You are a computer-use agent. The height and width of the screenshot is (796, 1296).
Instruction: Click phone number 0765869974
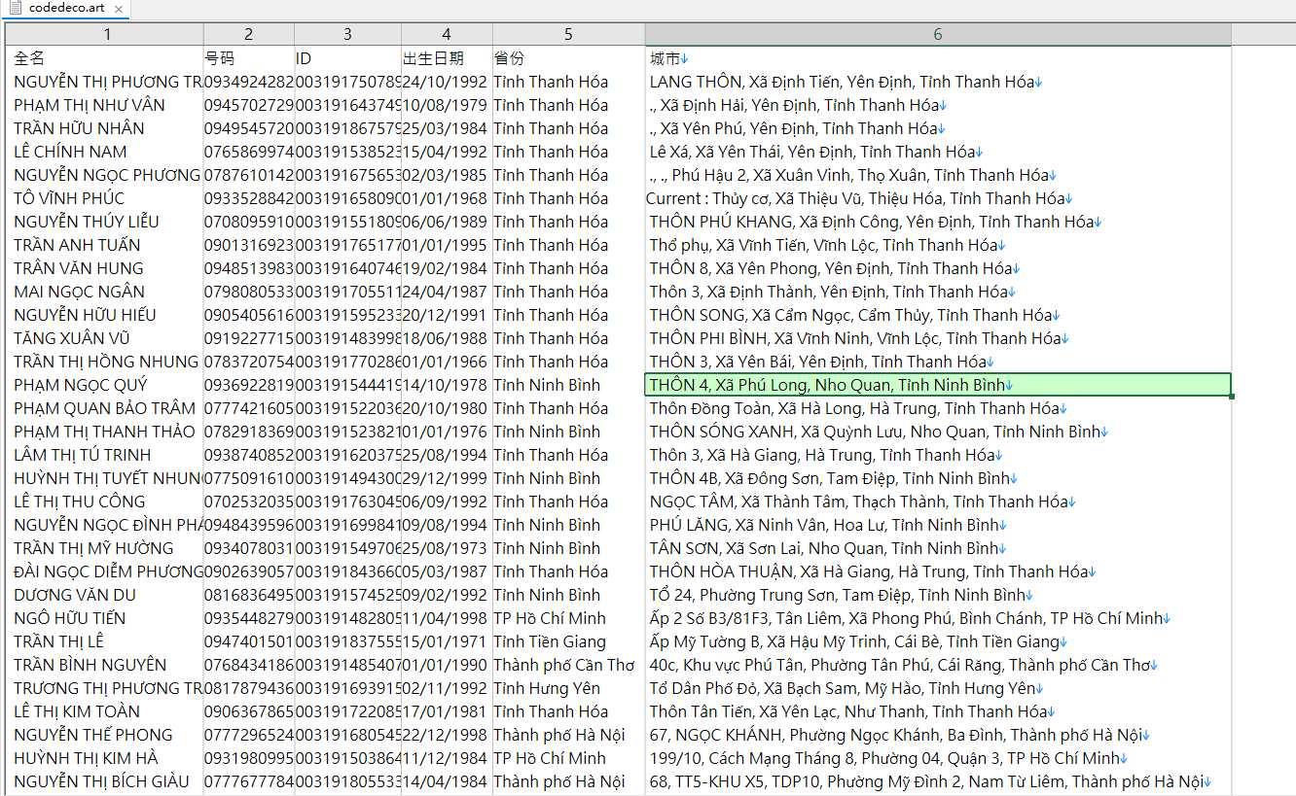[x=248, y=152]
